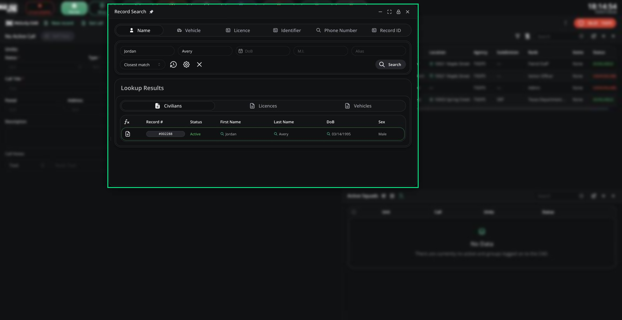
Task: Click record number badge #002288
Action: click(x=165, y=134)
